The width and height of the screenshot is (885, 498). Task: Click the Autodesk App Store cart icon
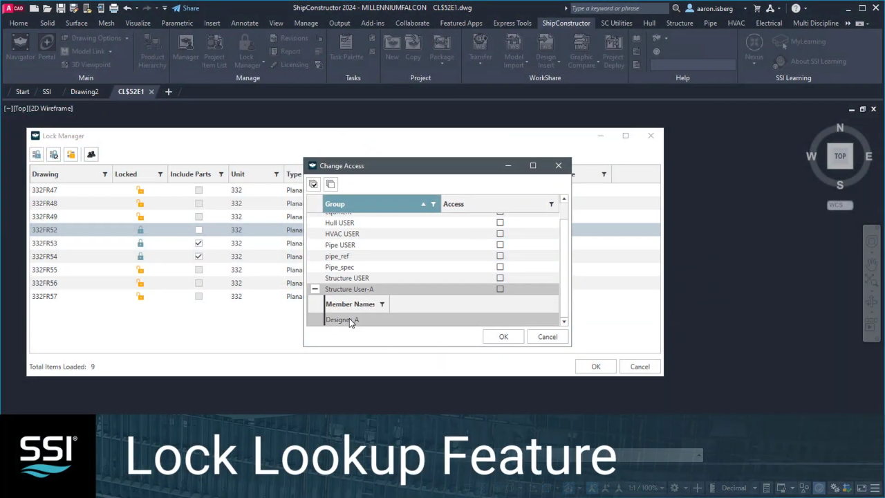[x=758, y=8]
